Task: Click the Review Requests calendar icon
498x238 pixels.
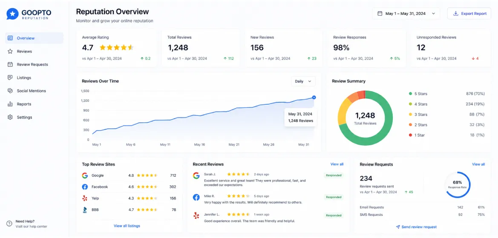Action: click(10, 64)
